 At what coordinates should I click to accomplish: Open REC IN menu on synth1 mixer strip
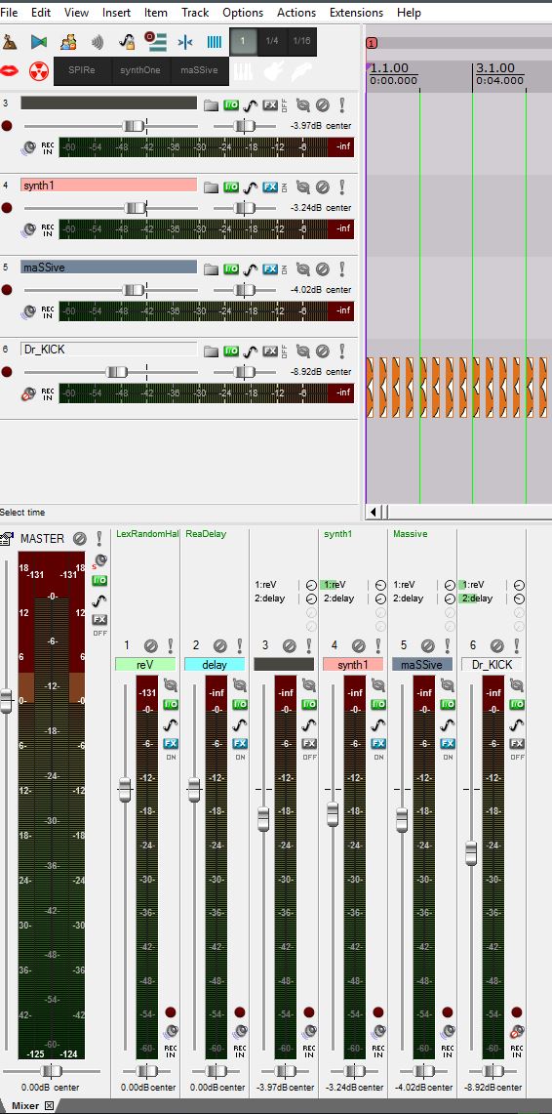click(378, 1051)
